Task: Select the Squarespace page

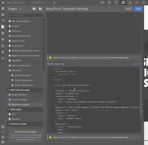Action: pos(25,46)
